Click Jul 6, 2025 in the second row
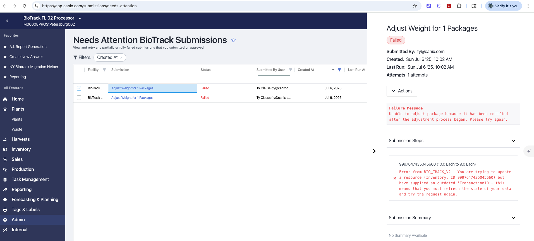This screenshot has height=241, width=534. point(333,98)
